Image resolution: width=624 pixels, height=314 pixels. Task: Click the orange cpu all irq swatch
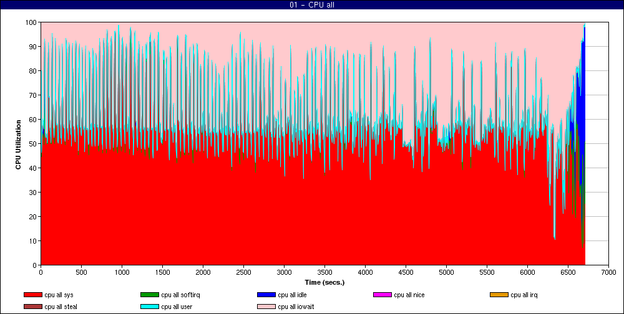pyautogui.click(x=499, y=295)
